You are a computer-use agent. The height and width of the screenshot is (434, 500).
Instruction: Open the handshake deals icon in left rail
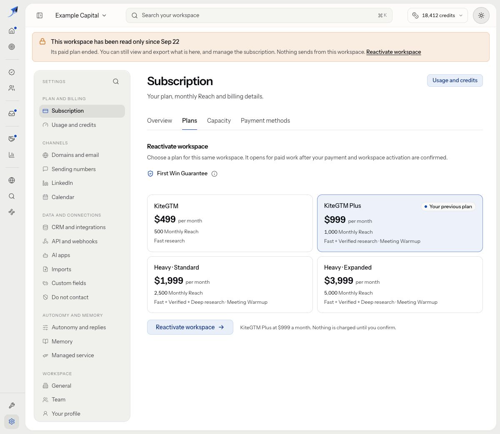[x=12, y=139]
